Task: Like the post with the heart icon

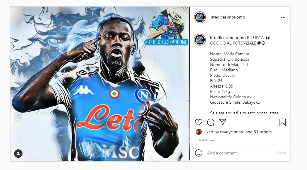Action: [199, 122]
